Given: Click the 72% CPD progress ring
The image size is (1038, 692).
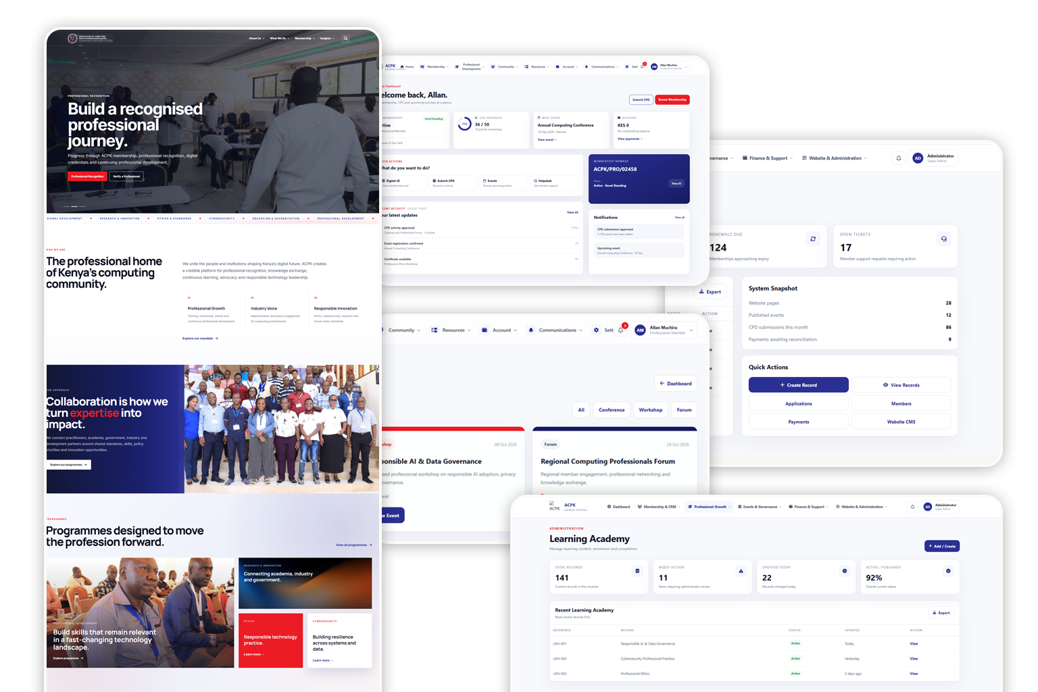Looking at the screenshot, I should click(x=465, y=124).
